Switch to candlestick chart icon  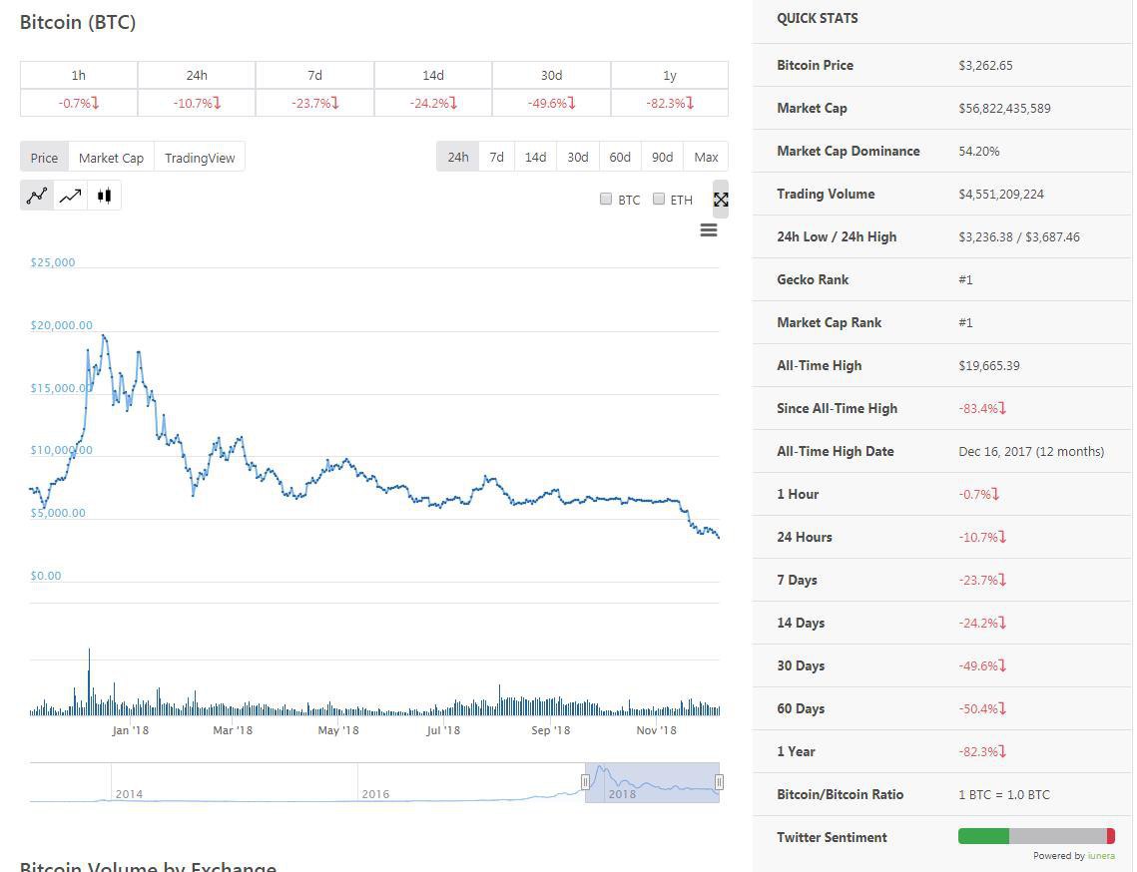tap(105, 196)
